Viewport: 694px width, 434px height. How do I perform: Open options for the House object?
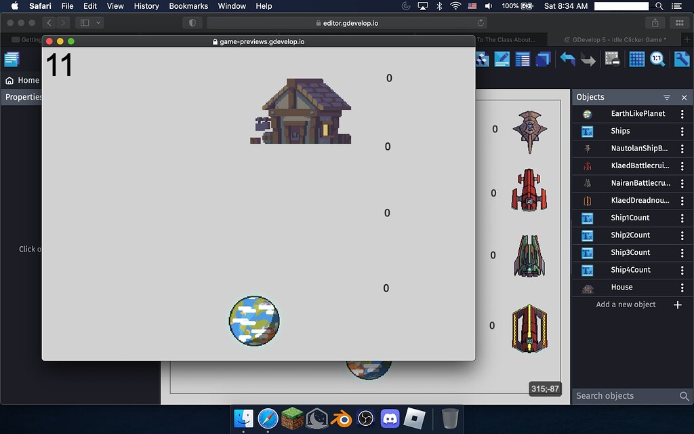[x=682, y=287]
